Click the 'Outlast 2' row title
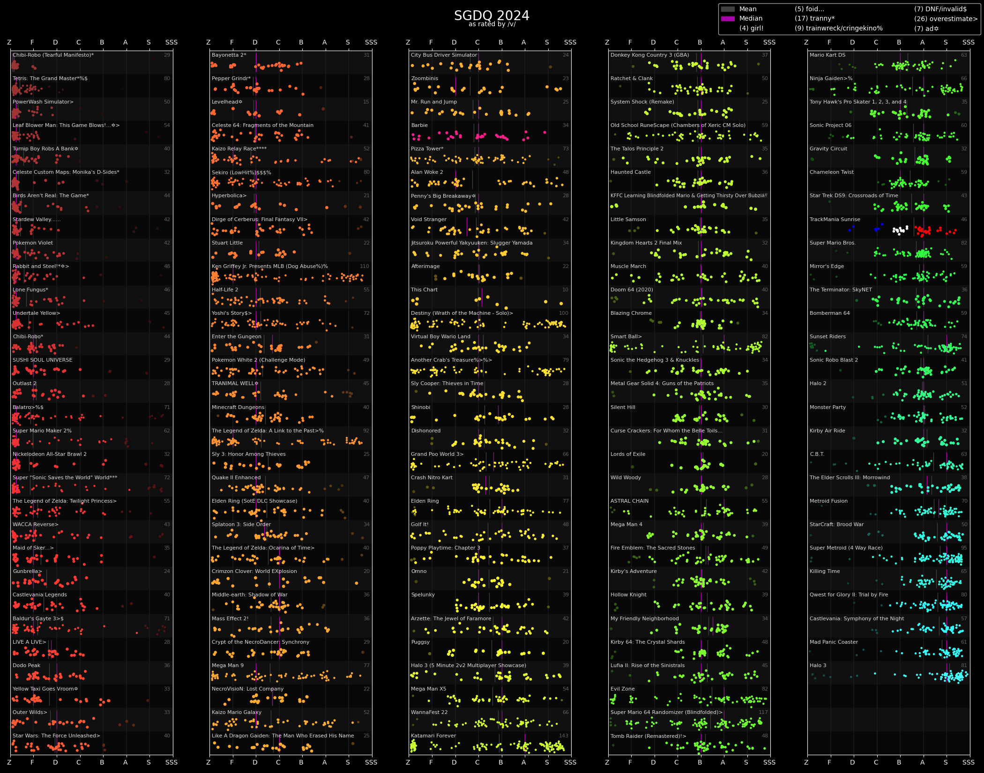The height and width of the screenshot is (773, 984). click(24, 383)
